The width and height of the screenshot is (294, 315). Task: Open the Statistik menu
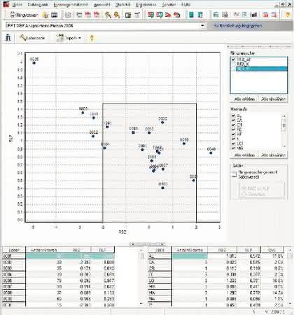(122, 5)
